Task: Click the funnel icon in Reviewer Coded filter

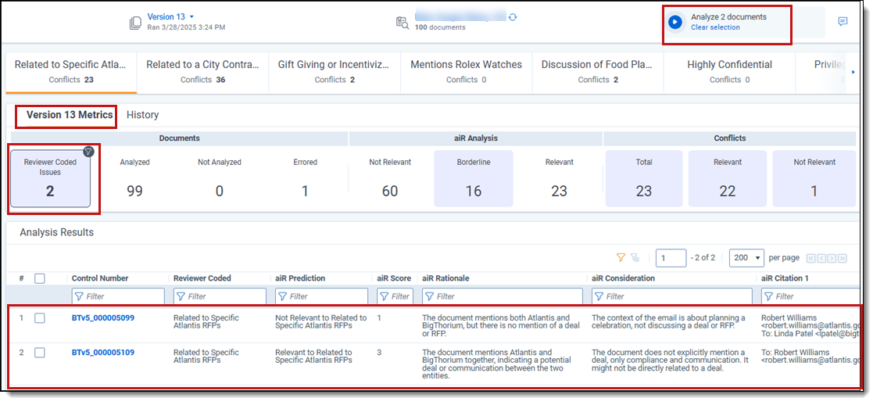Action: [181, 296]
